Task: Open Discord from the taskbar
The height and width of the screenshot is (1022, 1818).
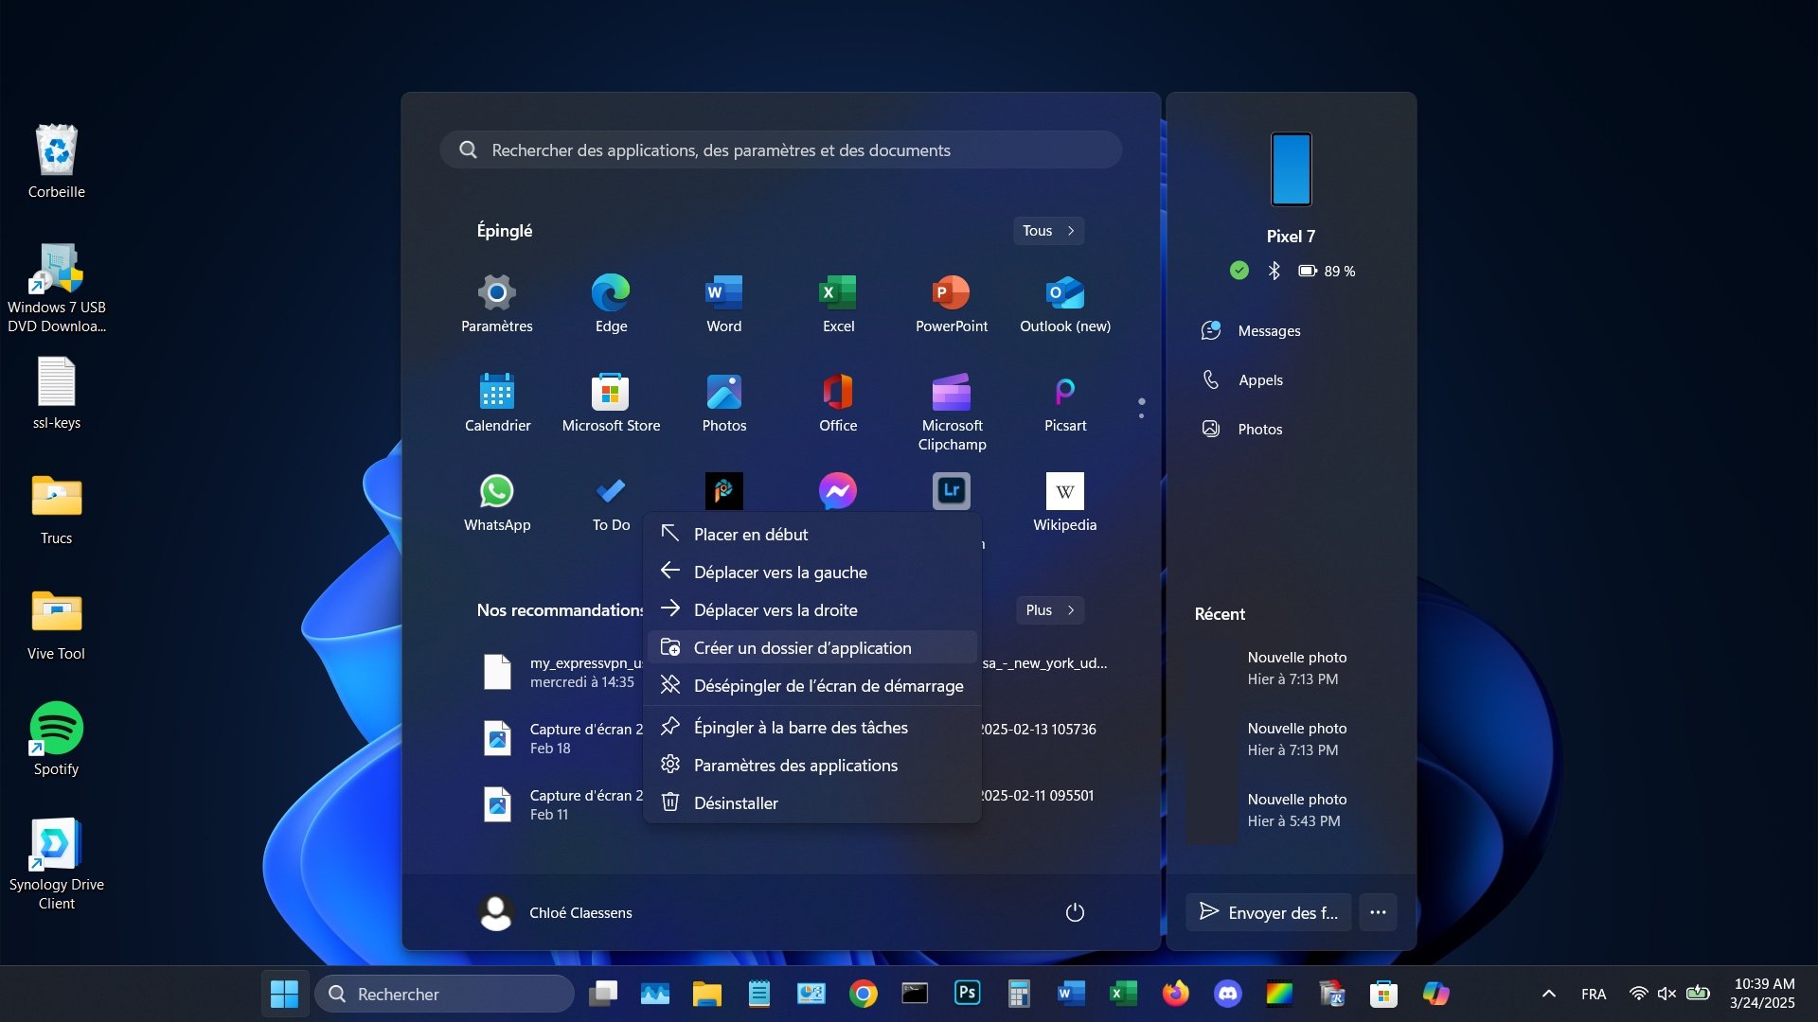Action: [x=1227, y=994]
